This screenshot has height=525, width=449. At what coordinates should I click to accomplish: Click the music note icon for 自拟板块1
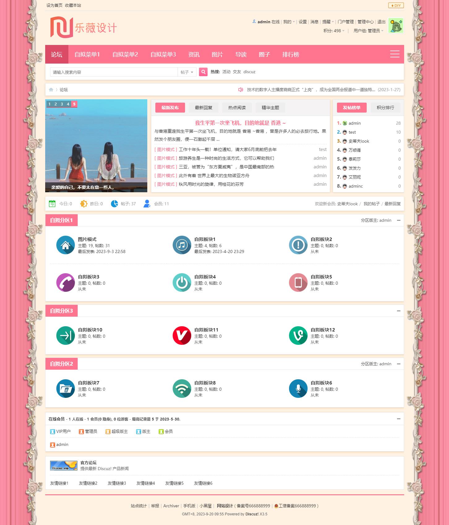182,245
